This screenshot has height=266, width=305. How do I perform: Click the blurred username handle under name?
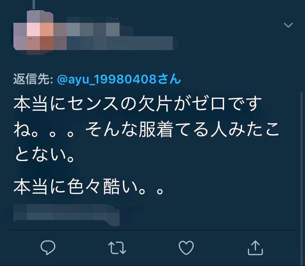(x=120, y=43)
